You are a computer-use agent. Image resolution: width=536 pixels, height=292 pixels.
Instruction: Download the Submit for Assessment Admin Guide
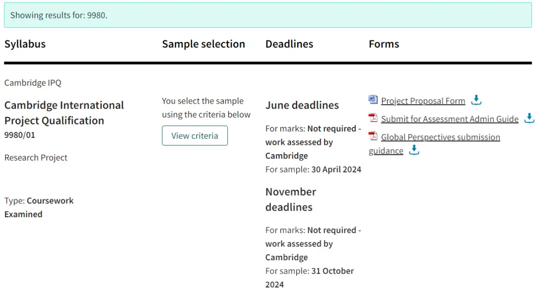click(x=530, y=118)
